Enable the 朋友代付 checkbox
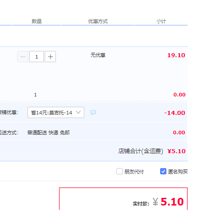The image size is (207, 210). click(x=120, y=171)
